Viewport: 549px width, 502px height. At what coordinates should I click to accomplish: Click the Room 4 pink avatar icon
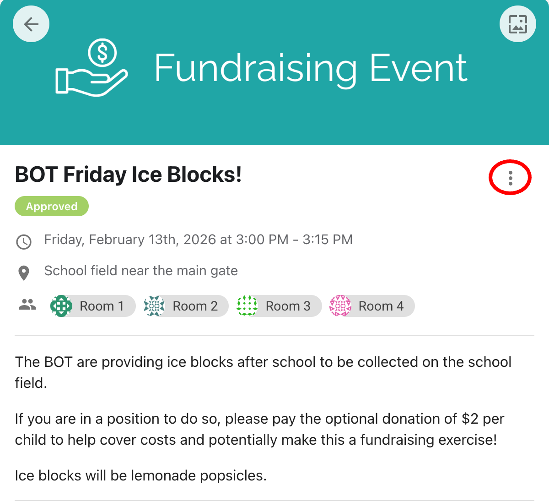(x=340, y=306)
